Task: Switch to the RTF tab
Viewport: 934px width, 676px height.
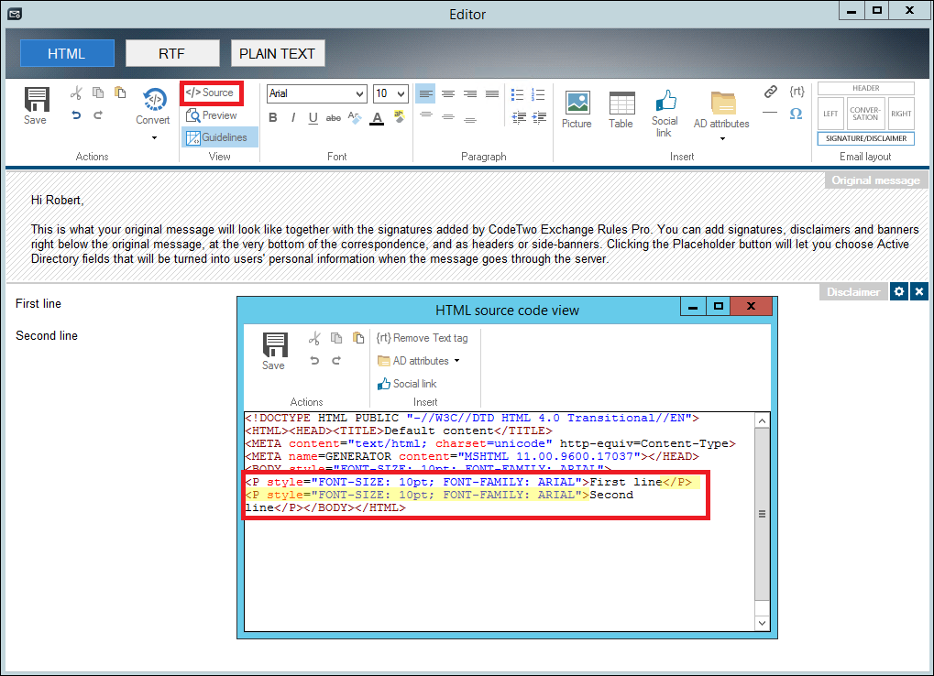Action: 171,53
